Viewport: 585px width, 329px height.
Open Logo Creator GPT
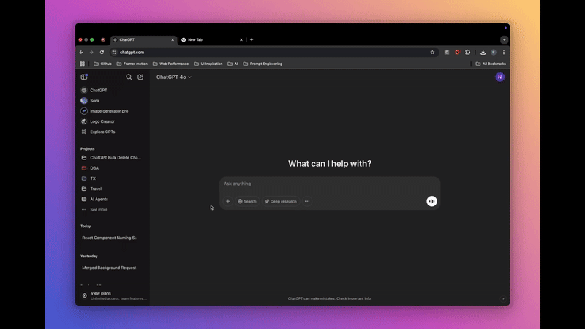tap(113, 121)
